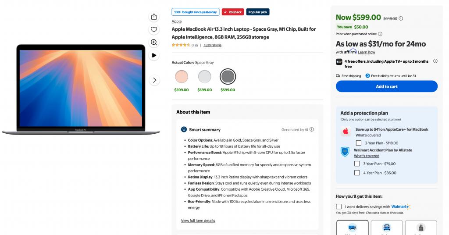Click the heart favorite icon
449x235 pixels.
tap(154, 29)
